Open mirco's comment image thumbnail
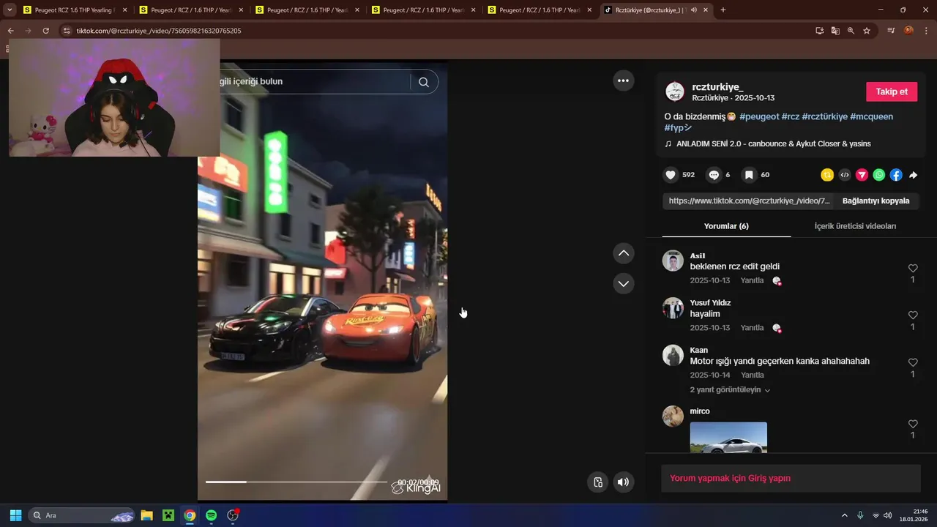937x527 pixels. point(728,437)
